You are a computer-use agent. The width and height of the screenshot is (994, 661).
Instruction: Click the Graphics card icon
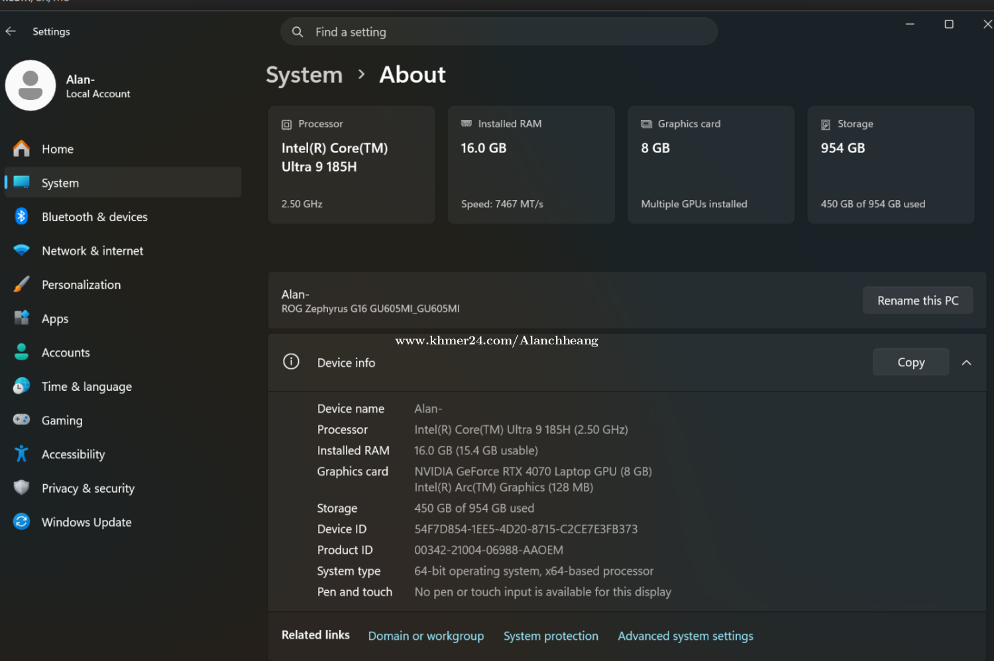646,124
